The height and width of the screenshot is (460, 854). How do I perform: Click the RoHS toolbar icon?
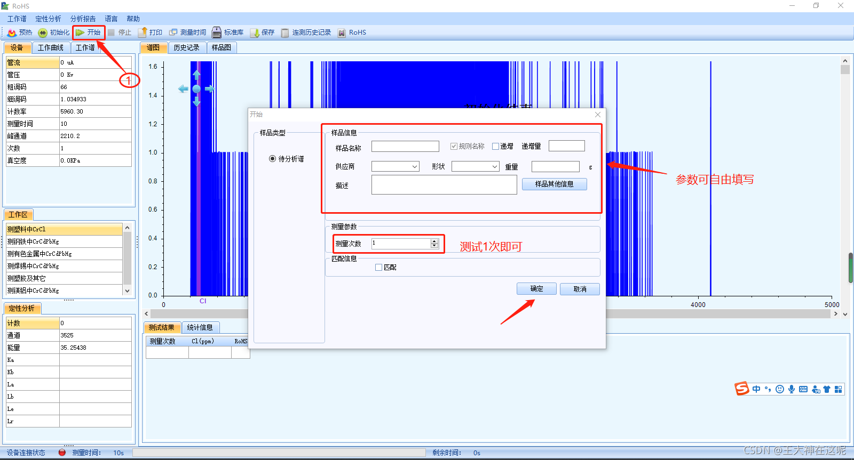[342, 33]
